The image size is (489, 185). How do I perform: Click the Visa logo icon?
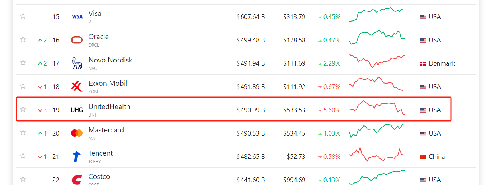(77, 16)
